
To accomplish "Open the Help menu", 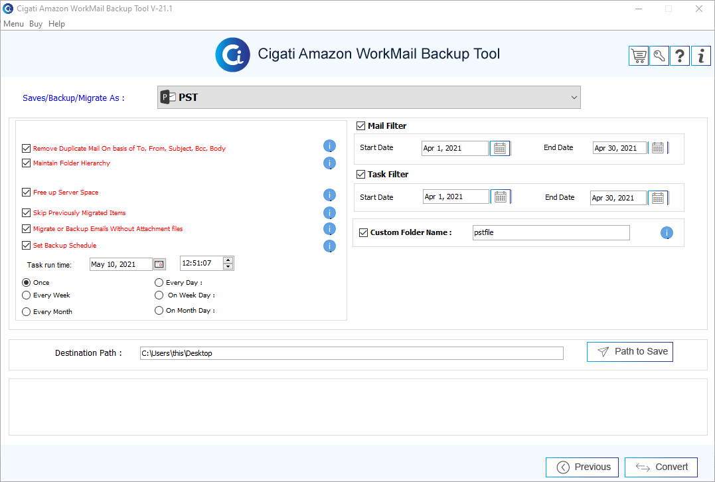I will coord(56,24).
